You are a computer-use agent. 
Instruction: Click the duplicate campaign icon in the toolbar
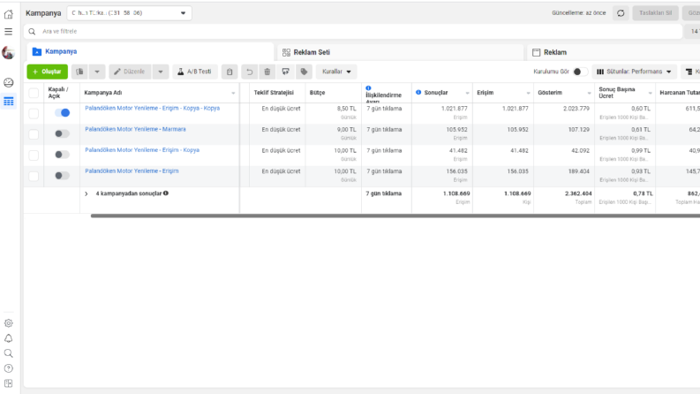point(80,72)
